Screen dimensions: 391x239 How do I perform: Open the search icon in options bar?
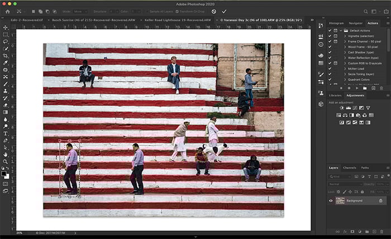click(365, 12)
